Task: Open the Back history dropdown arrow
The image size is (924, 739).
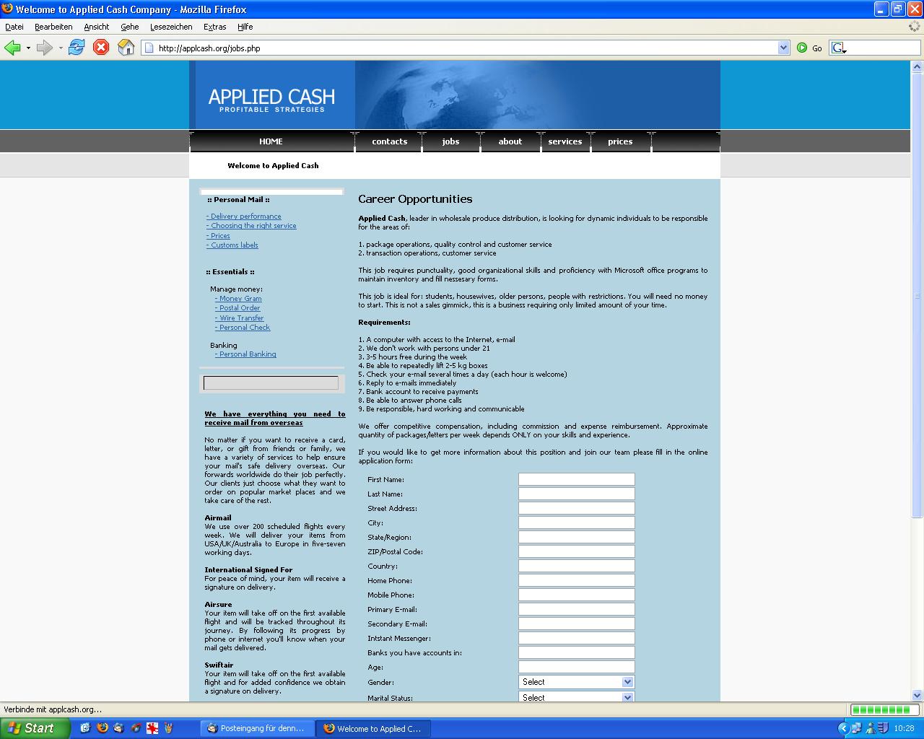Action: [x=28, y=48]
